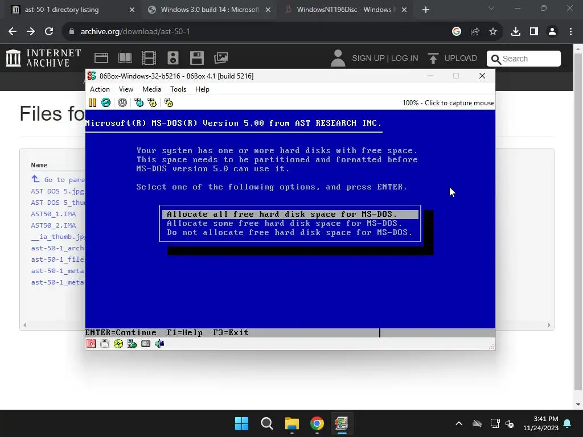583x437 pixels.
Task: Click the empty floppy drive status icon
Action: coord(105,344)
